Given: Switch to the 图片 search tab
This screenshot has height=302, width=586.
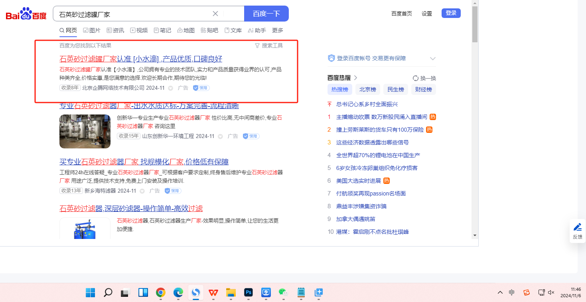Looking at the screenshot, I should click(x=92, y=30).
